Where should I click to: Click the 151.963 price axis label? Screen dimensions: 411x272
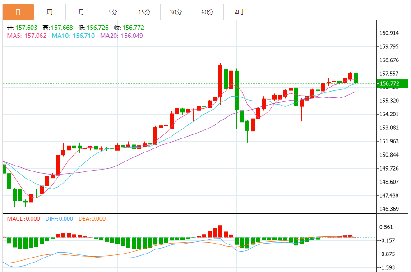(389, 141)
